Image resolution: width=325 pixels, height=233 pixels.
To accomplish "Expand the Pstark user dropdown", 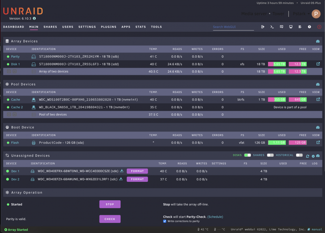I will tap(301, 14).
